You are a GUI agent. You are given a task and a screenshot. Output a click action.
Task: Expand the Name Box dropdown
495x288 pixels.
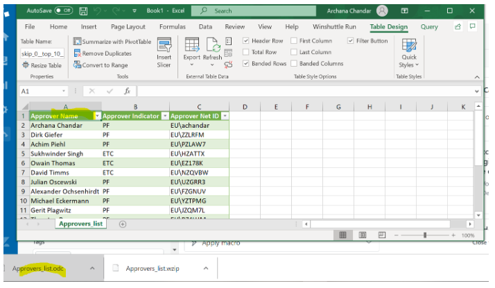[64, 91]
